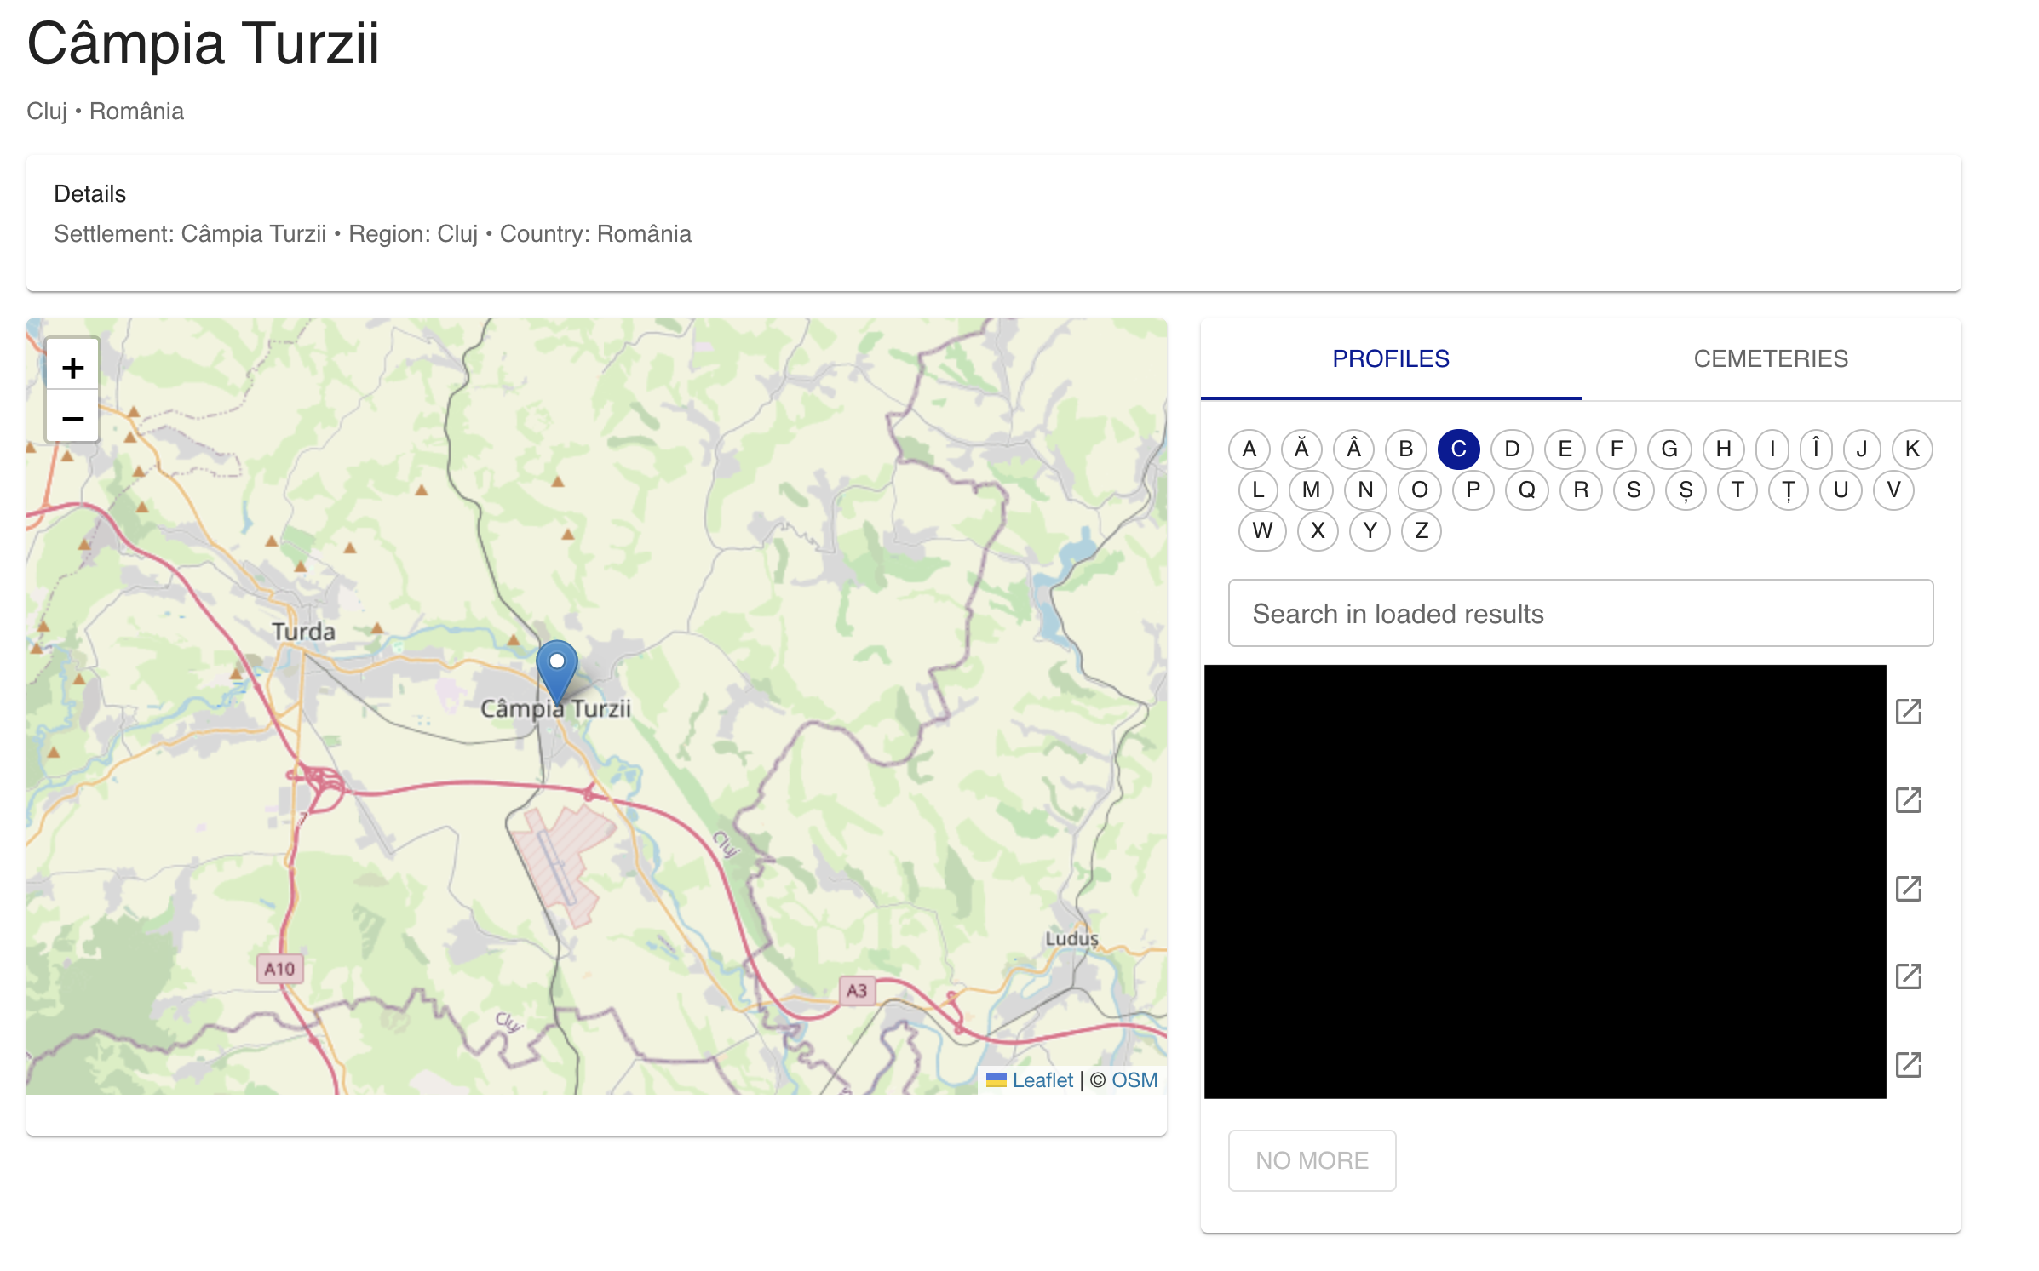Screen dimensions: 2039x1271
Task: Switch to the Cemeteries tab
Action: pos(1770,358)
